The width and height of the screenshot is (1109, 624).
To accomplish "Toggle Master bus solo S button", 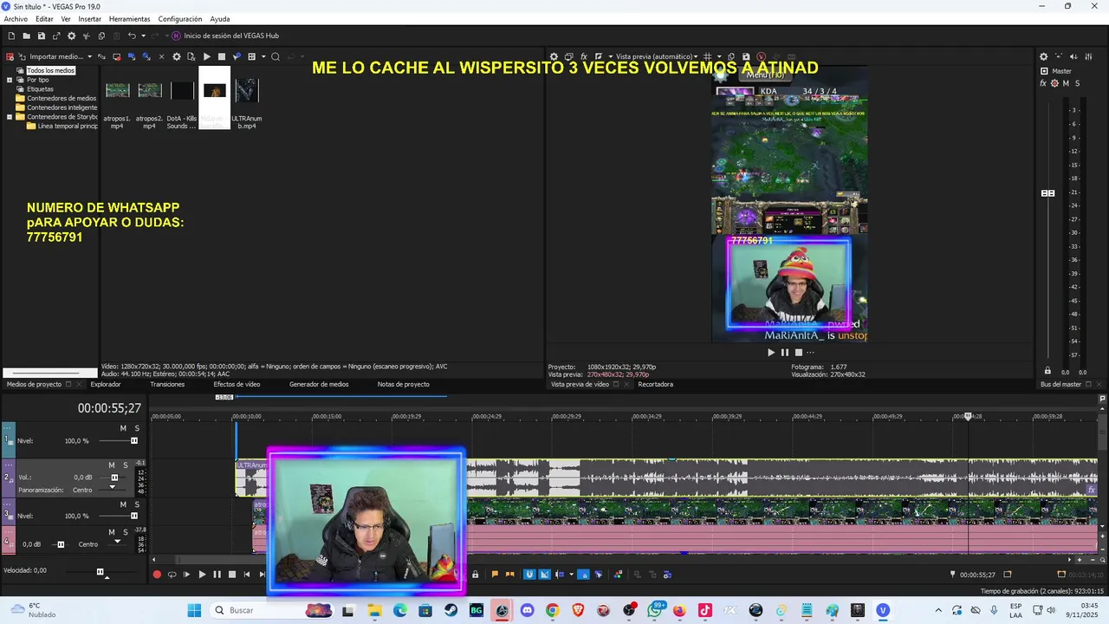I will click(1077, 83).
